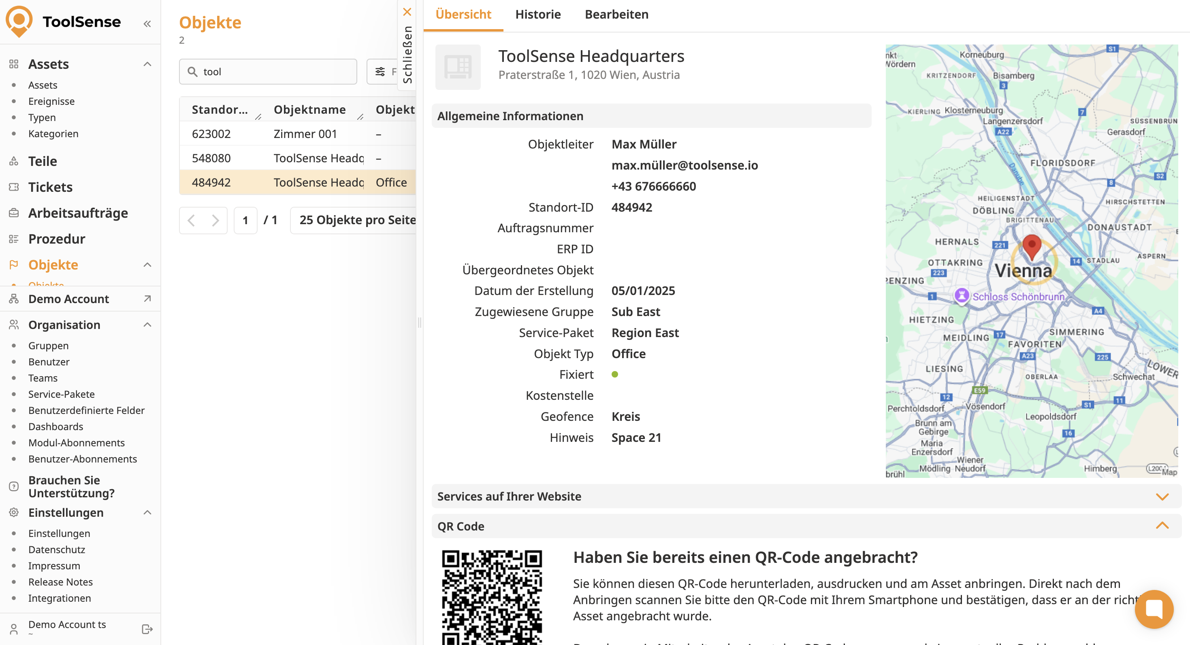Click the Tickets sidebar icon
Screen dimensions: 1190x645
14,187
